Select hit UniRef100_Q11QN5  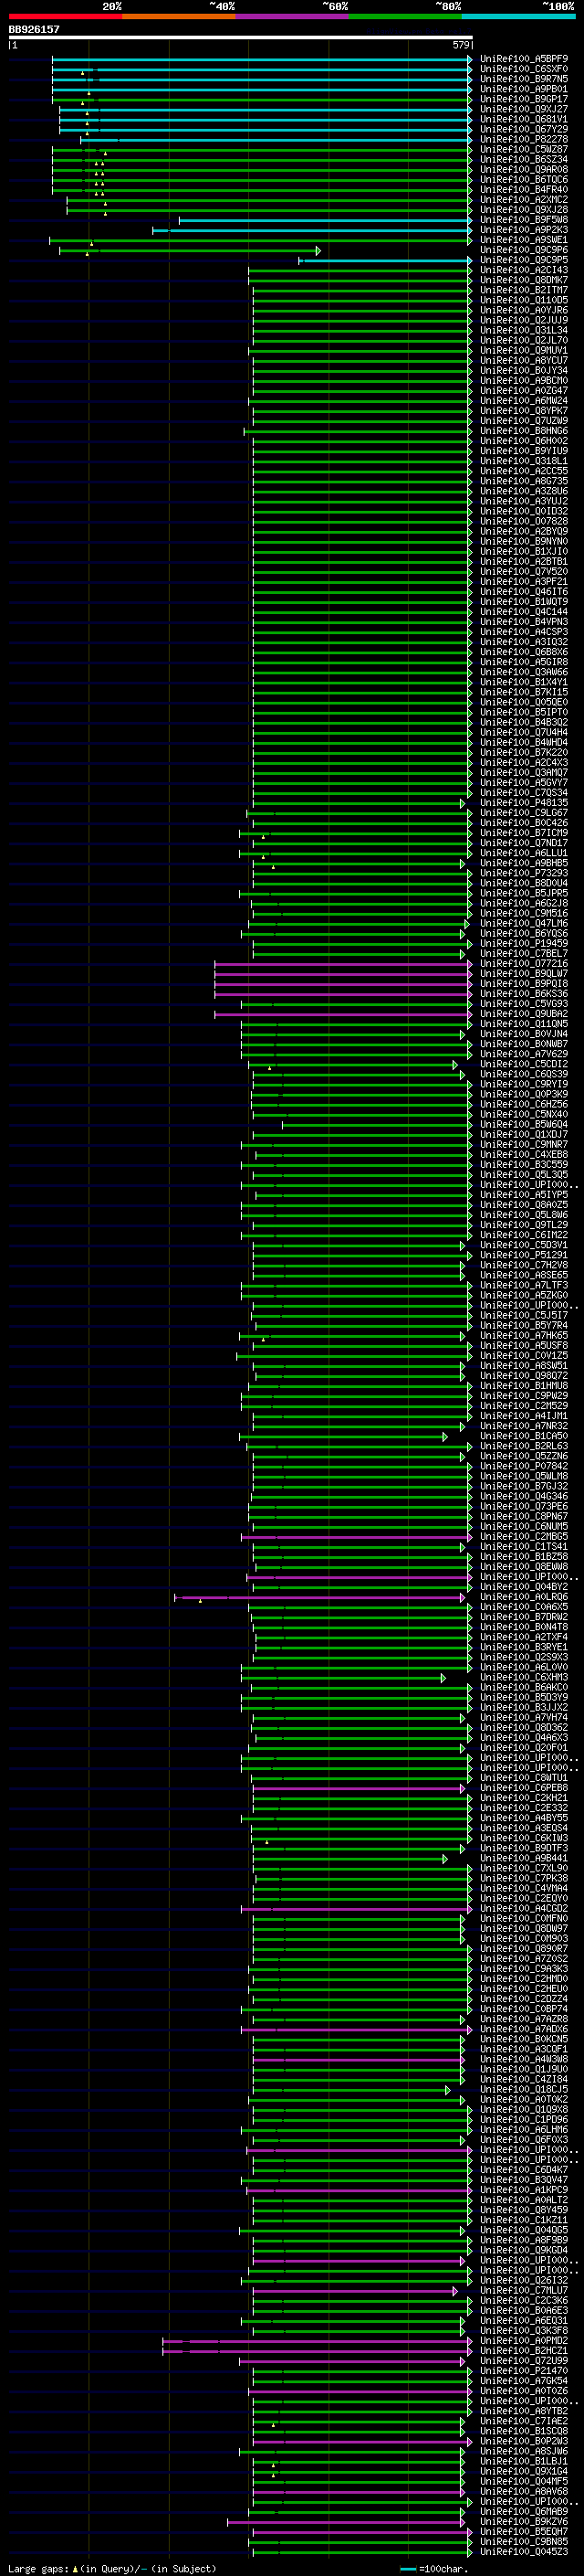[x=524, y=1024]
